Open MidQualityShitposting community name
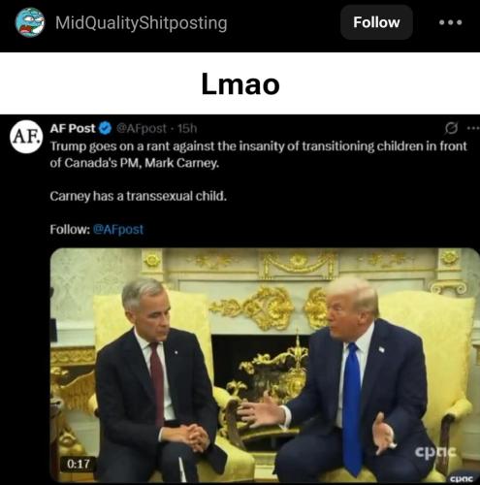480x485 pixels. pyautogui.click(x=142, y=23)
